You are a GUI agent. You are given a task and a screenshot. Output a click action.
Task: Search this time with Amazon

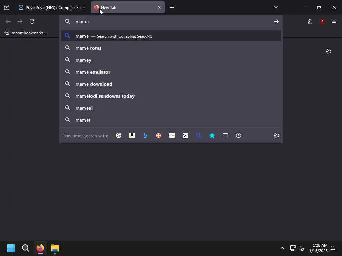[x=132, y=135]
